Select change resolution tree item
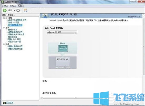 13,30
